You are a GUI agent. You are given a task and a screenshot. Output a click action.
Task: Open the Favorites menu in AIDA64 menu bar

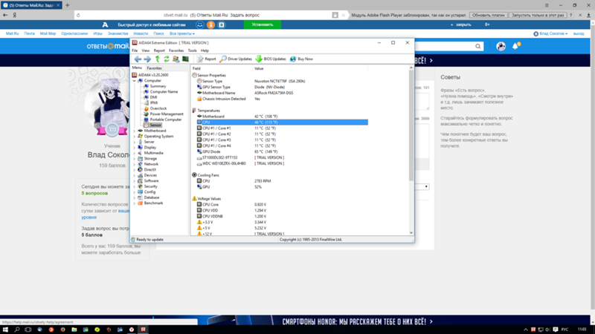click(176, 50)
